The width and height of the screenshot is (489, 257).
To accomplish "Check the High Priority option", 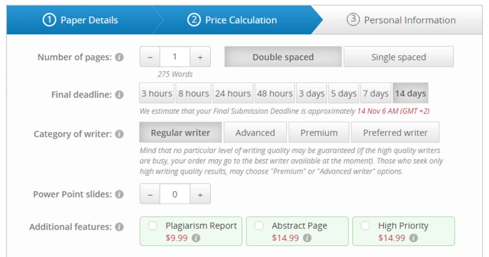I will (366, 226).
